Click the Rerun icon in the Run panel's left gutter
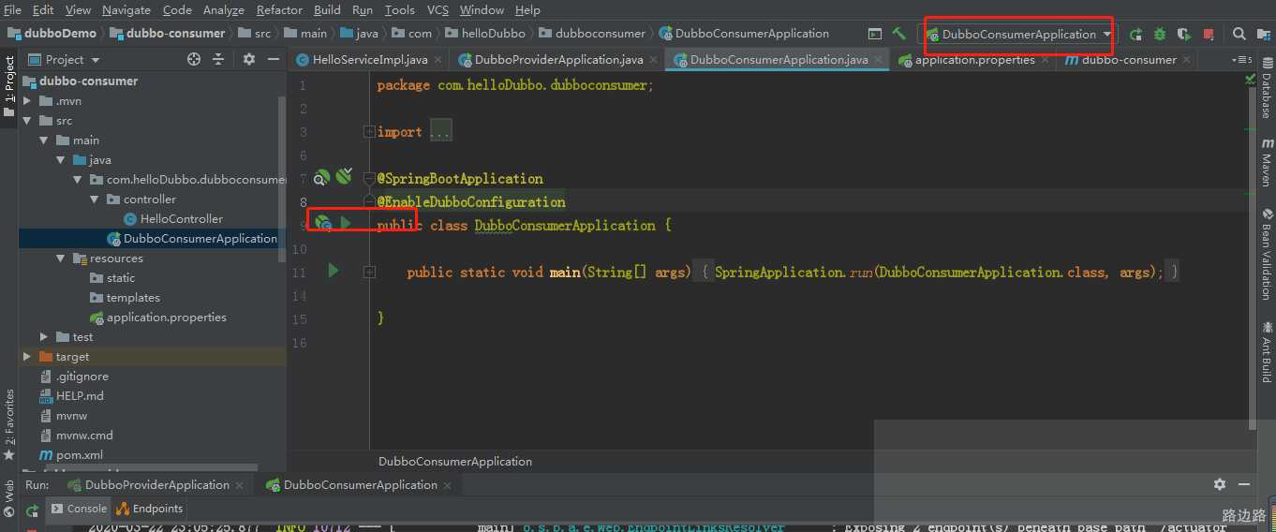Image resolution: width=1276 pixels, height=532 pixels. pos(32,510)
